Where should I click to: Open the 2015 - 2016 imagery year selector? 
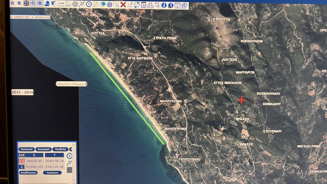click(x=22, y=92)
